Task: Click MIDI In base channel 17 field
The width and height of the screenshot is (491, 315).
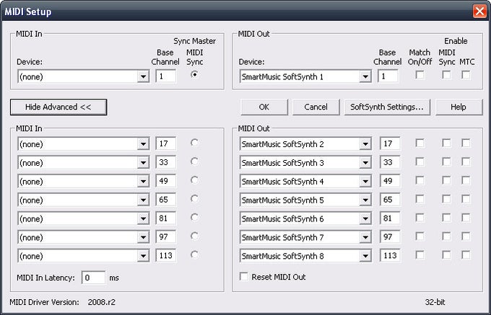Action: (x=165, y=143)
